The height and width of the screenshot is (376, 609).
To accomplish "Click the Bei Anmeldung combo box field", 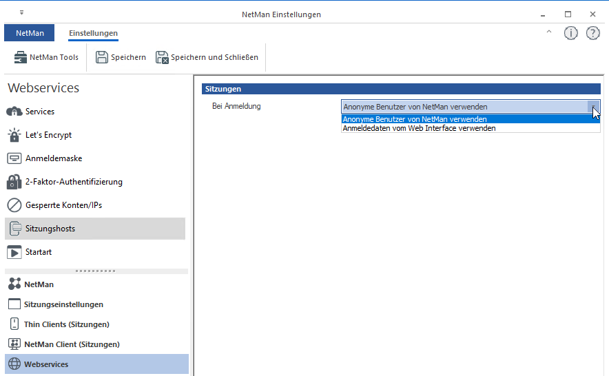I will click(x=471, y=107).
